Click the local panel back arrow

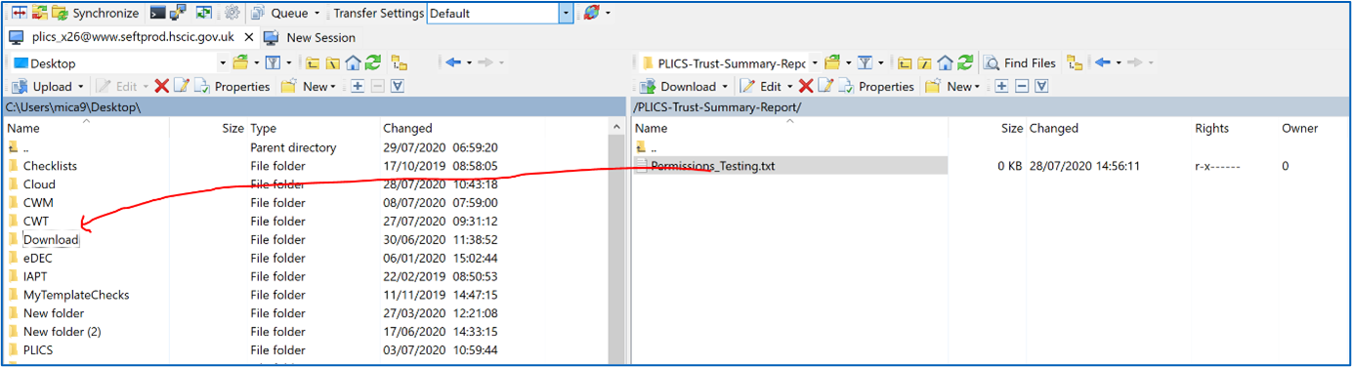452,63
